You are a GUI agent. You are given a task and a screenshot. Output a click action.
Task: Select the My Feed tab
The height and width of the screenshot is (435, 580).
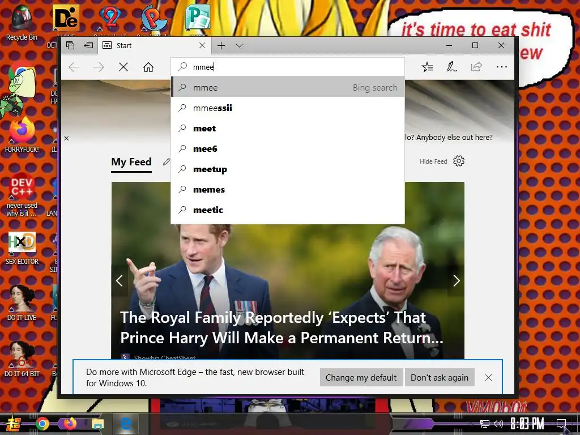point(131,162)
